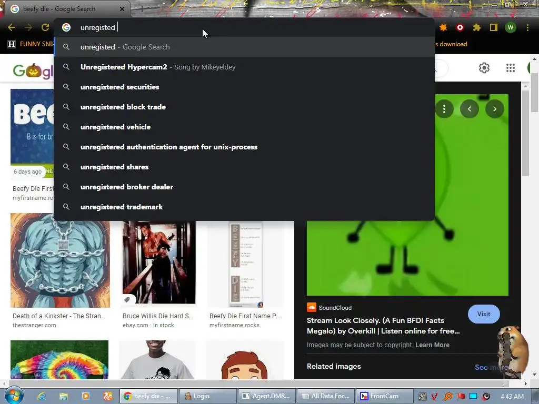539x404 pixels.
Task: Select 'unregistered trademark' suggestion
Action: tap(244, 206)
